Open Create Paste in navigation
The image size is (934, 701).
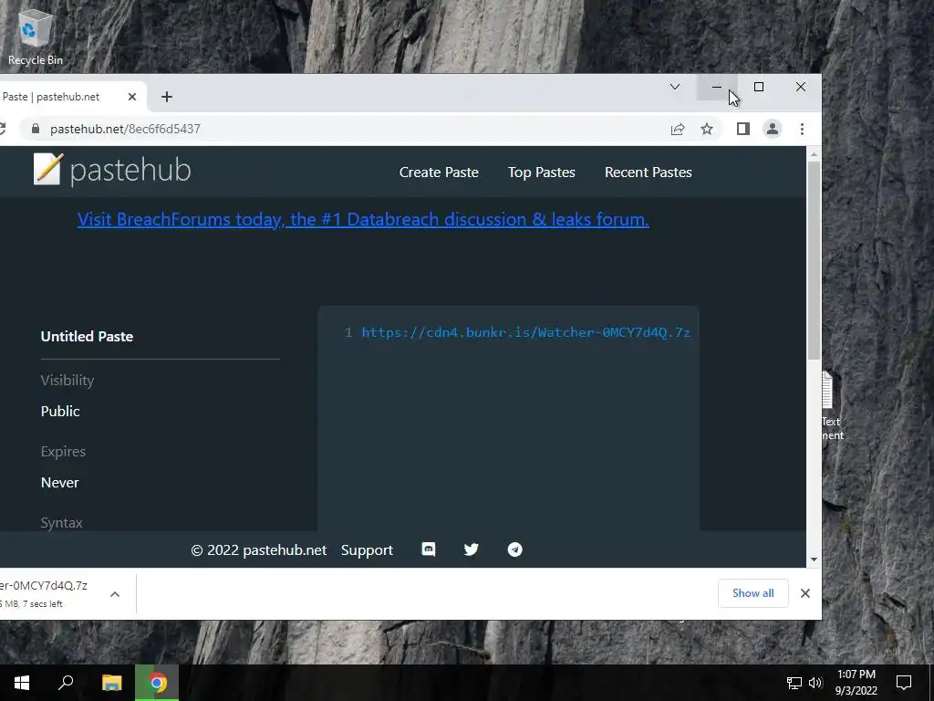point(439,173)
